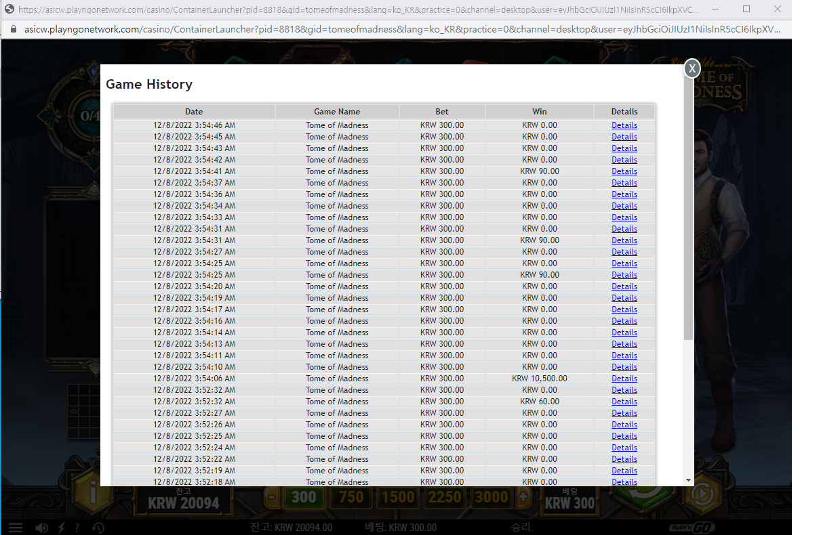The image size is (821, 535).
Task: Open Details for 3:52:24 AM round
Action: click(x=624, y=448)
